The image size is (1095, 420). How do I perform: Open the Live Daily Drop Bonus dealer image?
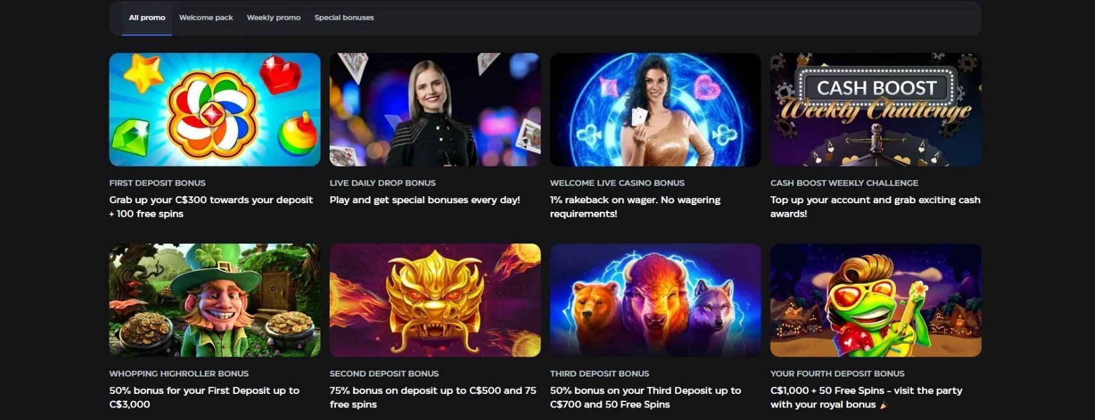[x=435, y=109]
